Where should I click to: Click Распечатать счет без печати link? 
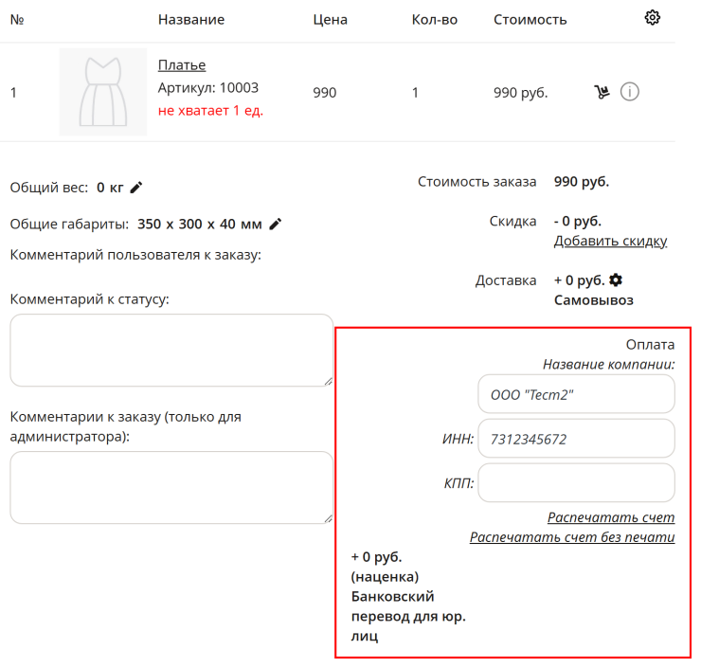[572, 537]
